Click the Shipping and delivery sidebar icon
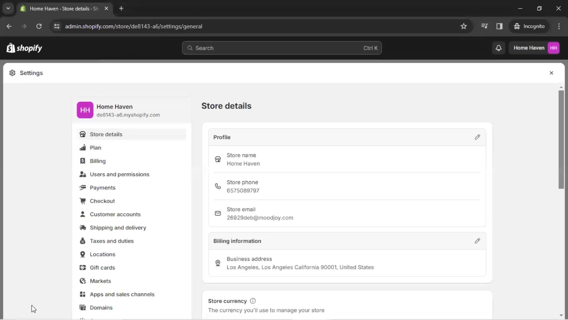The width and height of the screenshot is (568, 320). [82, 227]
